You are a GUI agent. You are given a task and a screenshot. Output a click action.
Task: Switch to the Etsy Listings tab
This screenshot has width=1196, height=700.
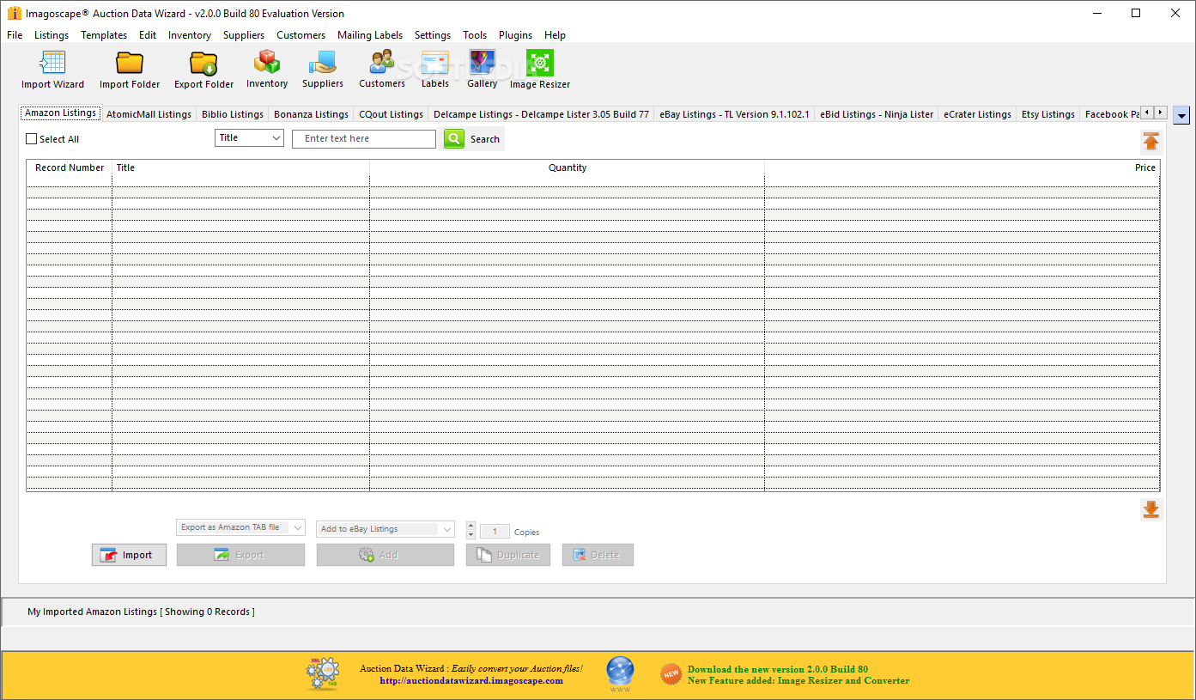point(1048,114)
